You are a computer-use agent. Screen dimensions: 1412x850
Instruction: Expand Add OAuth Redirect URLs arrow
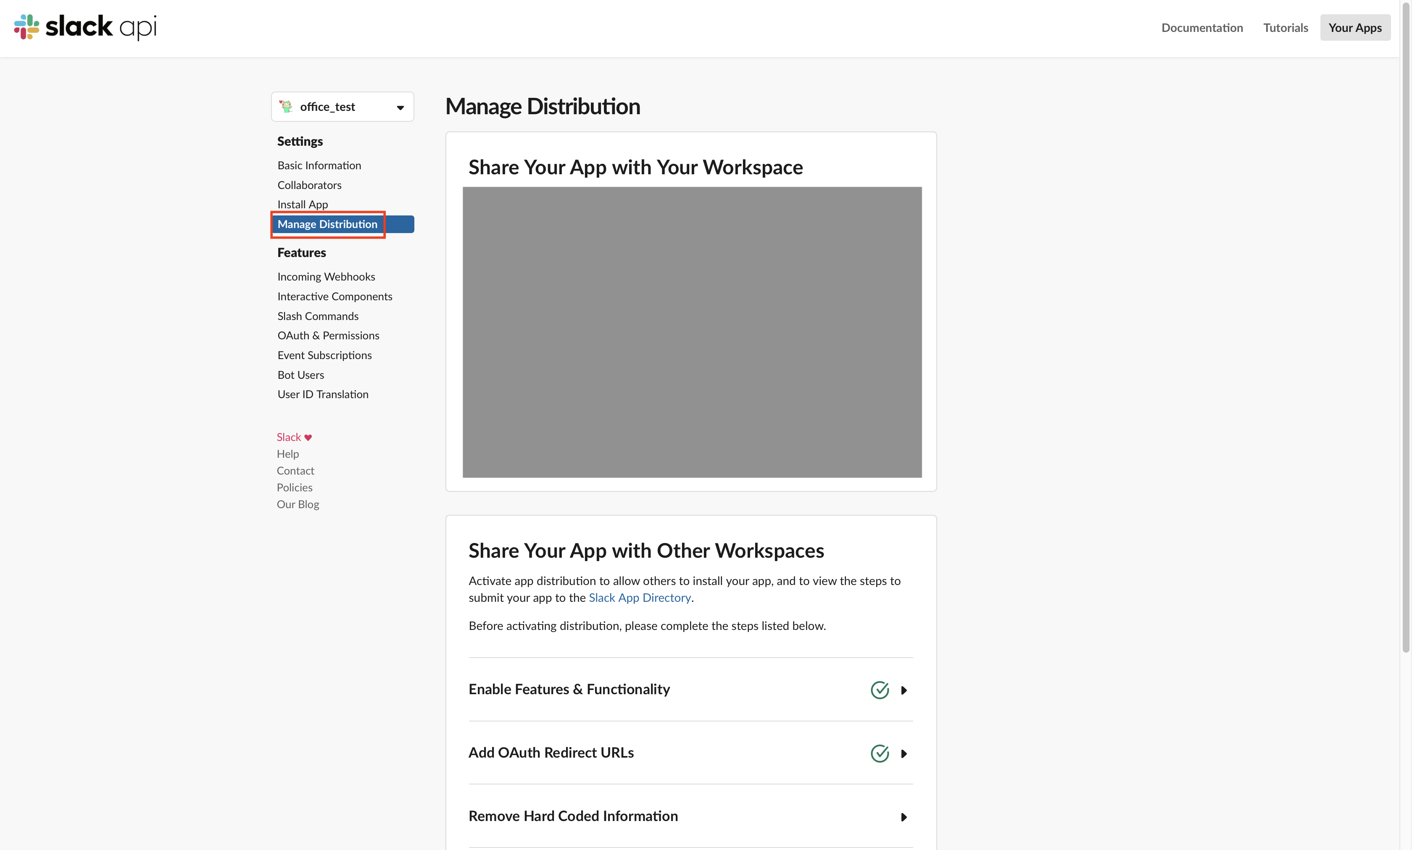coord(904,754)
